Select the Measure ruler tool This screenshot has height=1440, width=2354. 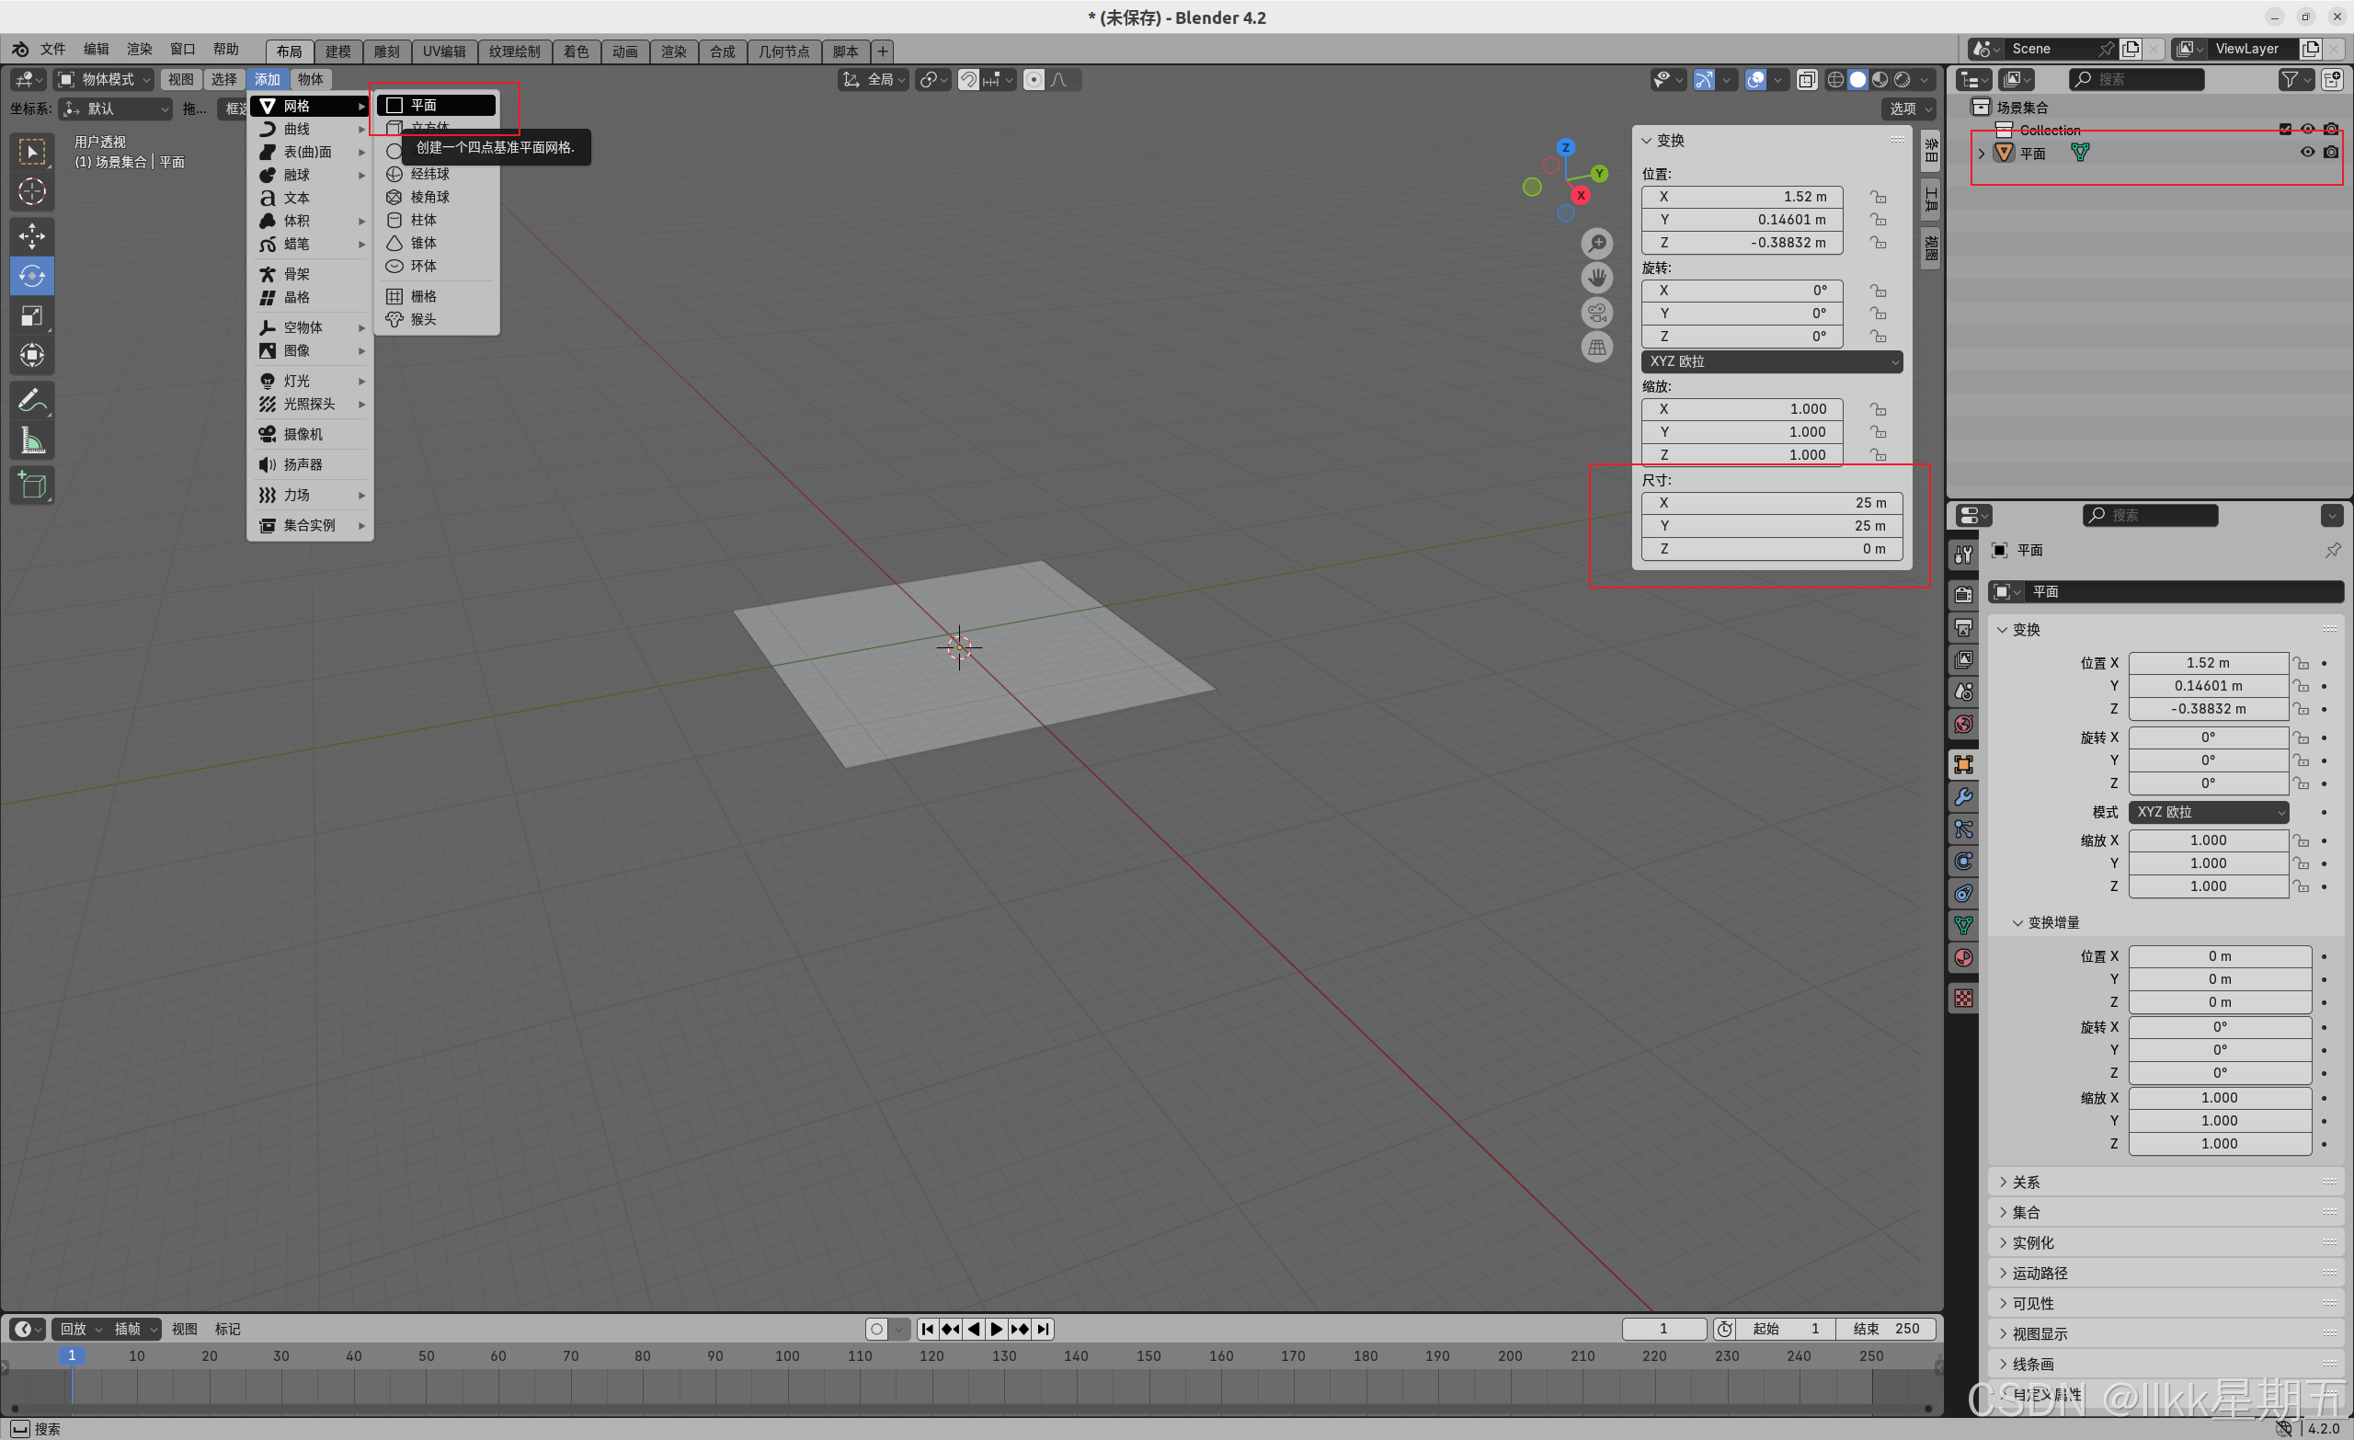click(x=31, y=440)
